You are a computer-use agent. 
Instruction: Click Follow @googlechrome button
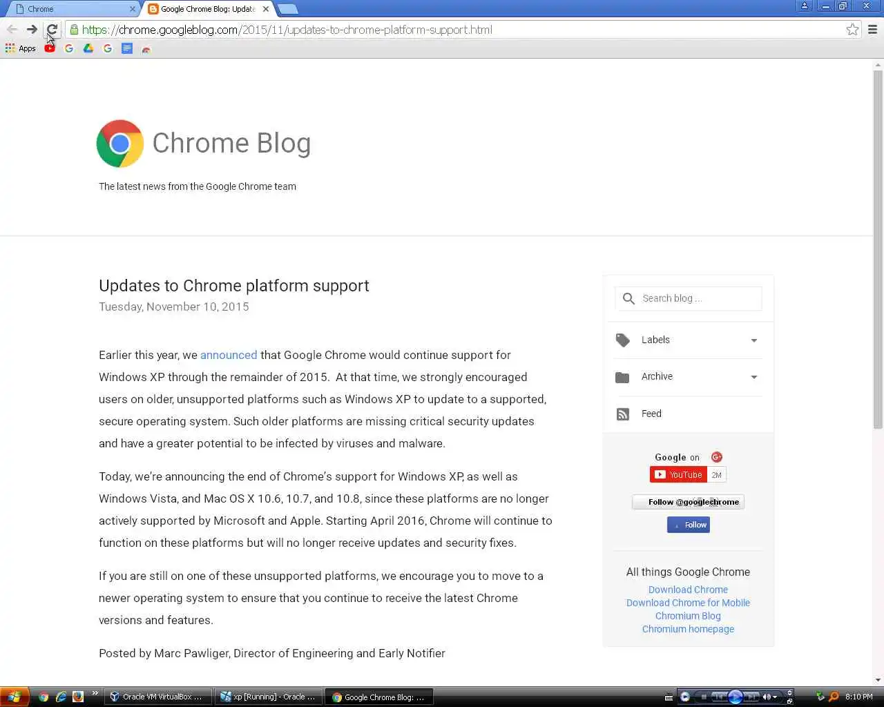coord(688,502)
